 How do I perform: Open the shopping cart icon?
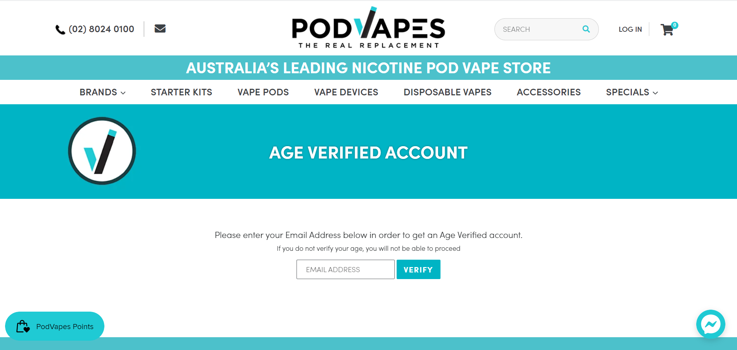667,30
